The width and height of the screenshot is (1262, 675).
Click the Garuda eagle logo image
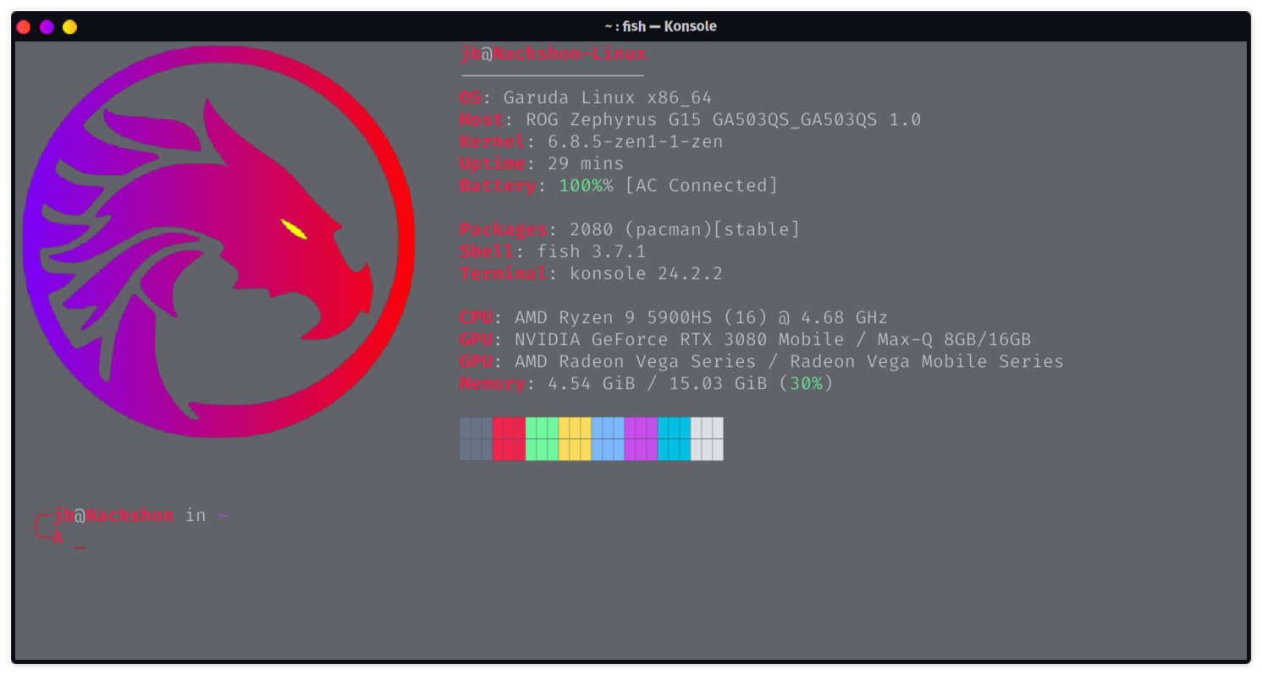219,241
